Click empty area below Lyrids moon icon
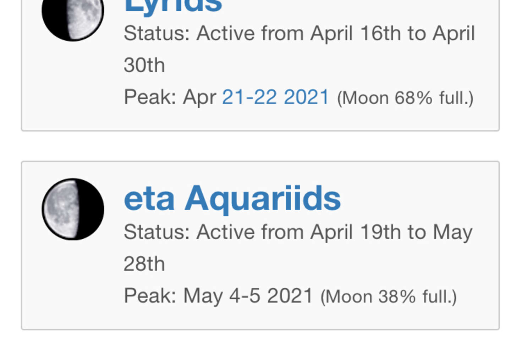This screenshot has width=511, height=340. pyautogui.click(x=73, y=85)
